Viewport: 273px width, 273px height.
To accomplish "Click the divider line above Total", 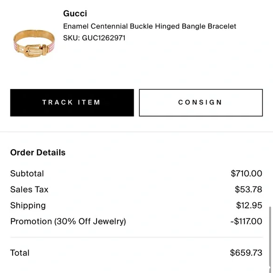I will tap(136, 237).
